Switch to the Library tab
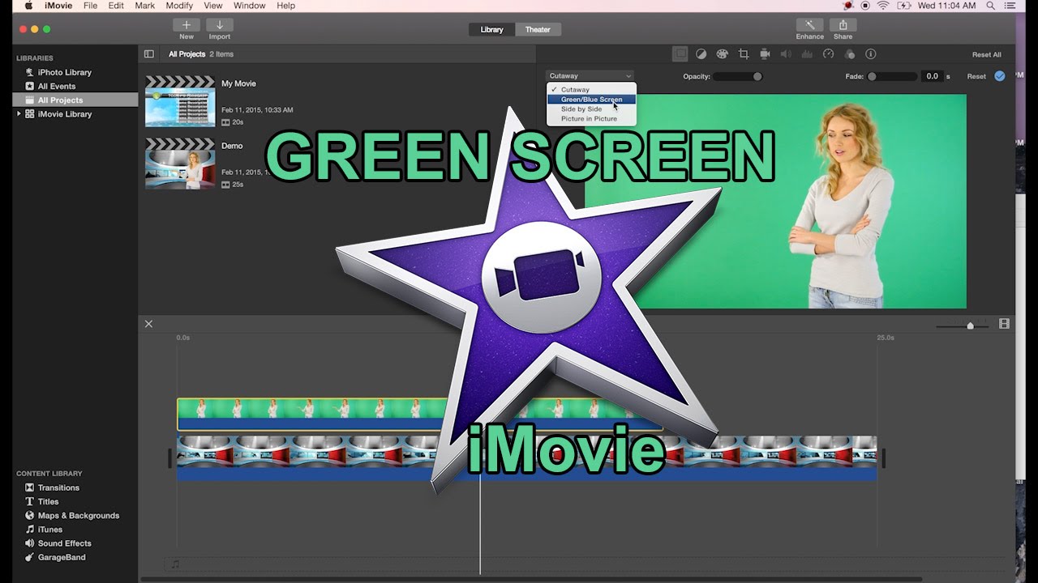 coord(491,30)
